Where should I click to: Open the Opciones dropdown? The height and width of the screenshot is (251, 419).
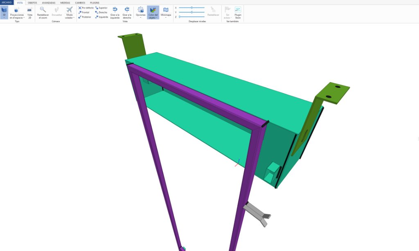(141, 13)
